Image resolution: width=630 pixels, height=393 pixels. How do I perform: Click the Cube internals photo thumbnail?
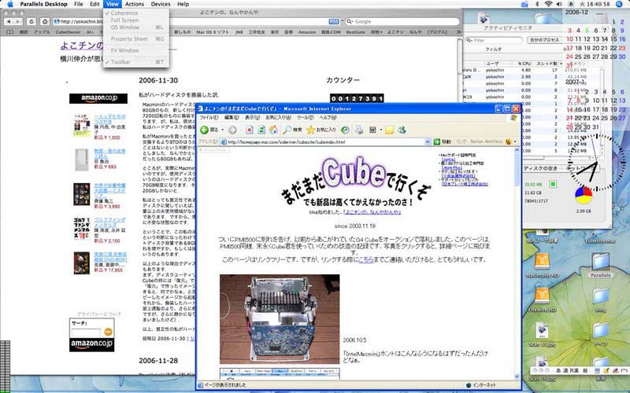click(280, 319)
